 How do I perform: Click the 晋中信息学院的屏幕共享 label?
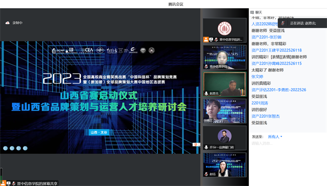(x=37, y=183)
